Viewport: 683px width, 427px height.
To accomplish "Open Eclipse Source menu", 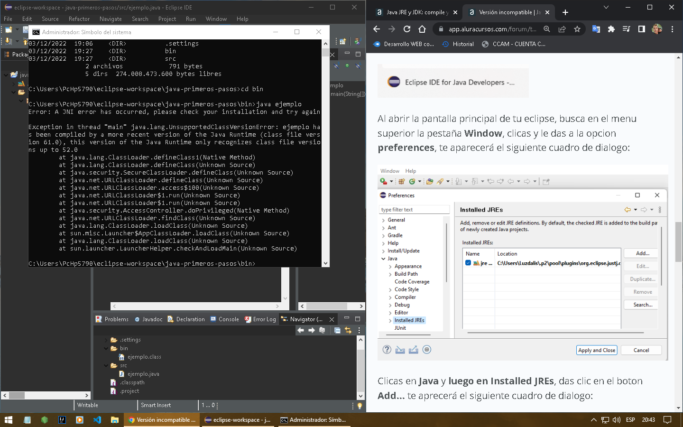I will point(50,19).
